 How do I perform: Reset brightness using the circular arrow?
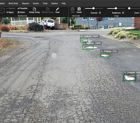(123, 13)
